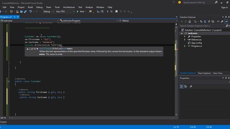Click the Refresh icon in Solution Explorer
230x129 pixels.
tap(205, 21)
